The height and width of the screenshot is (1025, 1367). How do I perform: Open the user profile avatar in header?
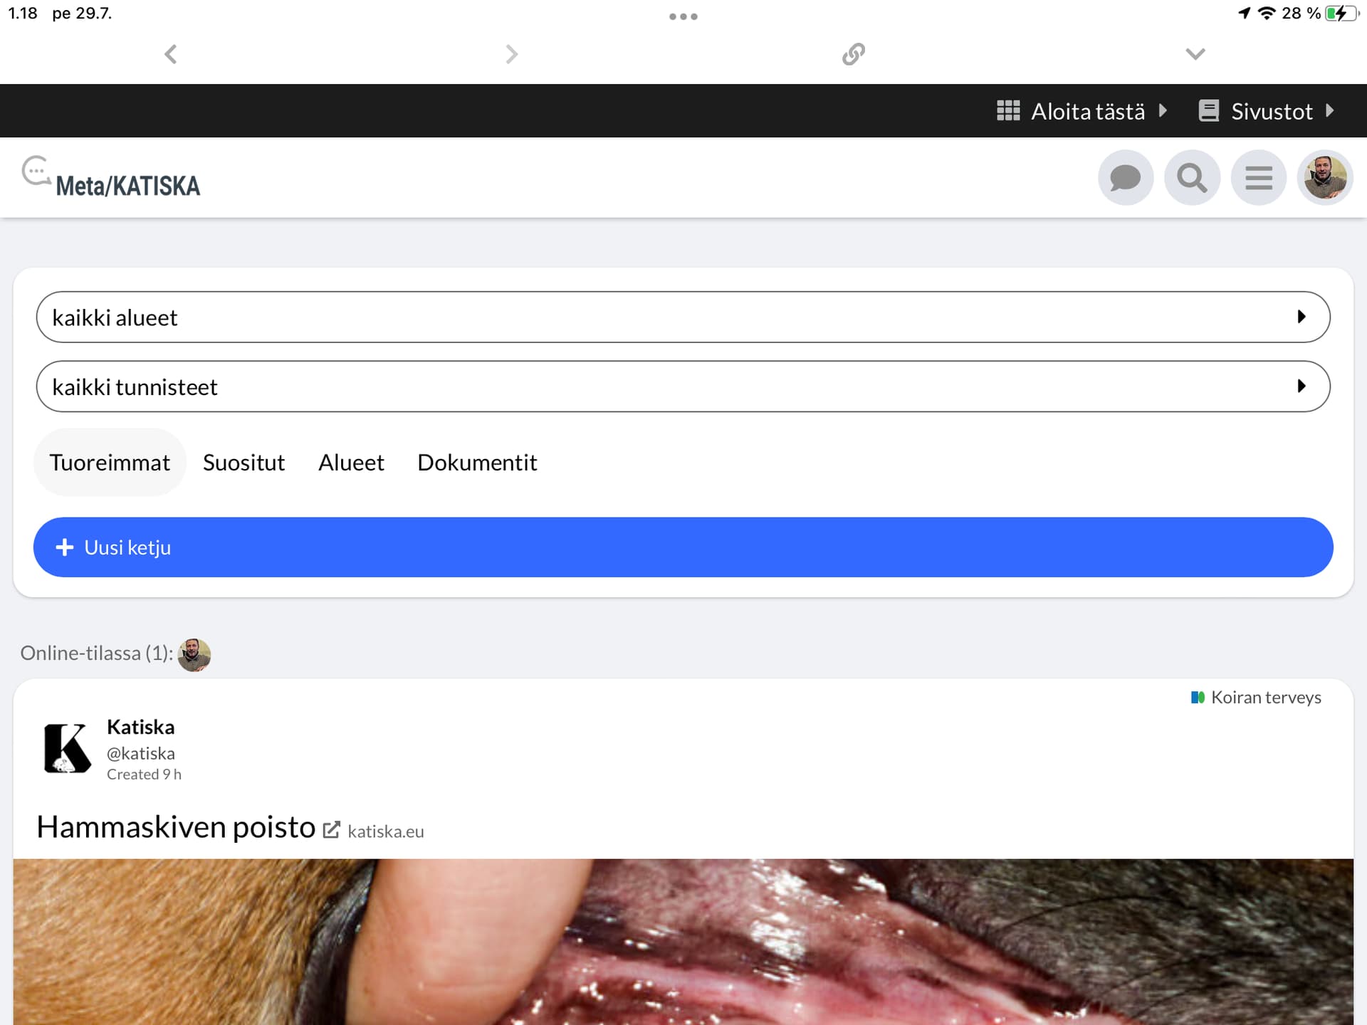point(1324,177)
